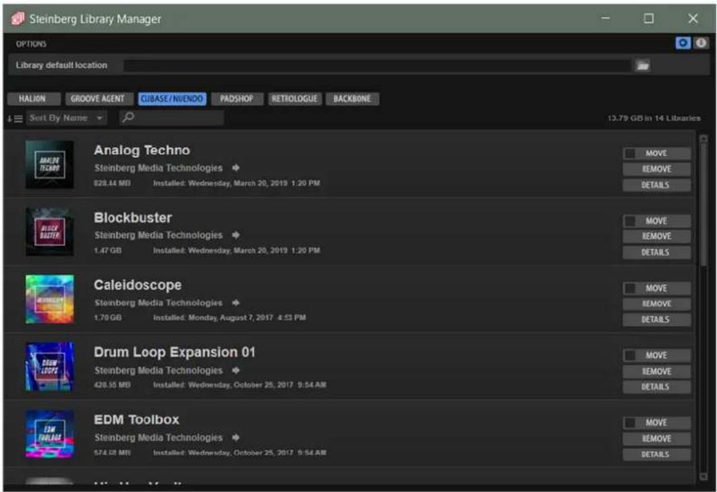
Task: Expand the OPTIONS section header
Action: click(x=31, y=44)
